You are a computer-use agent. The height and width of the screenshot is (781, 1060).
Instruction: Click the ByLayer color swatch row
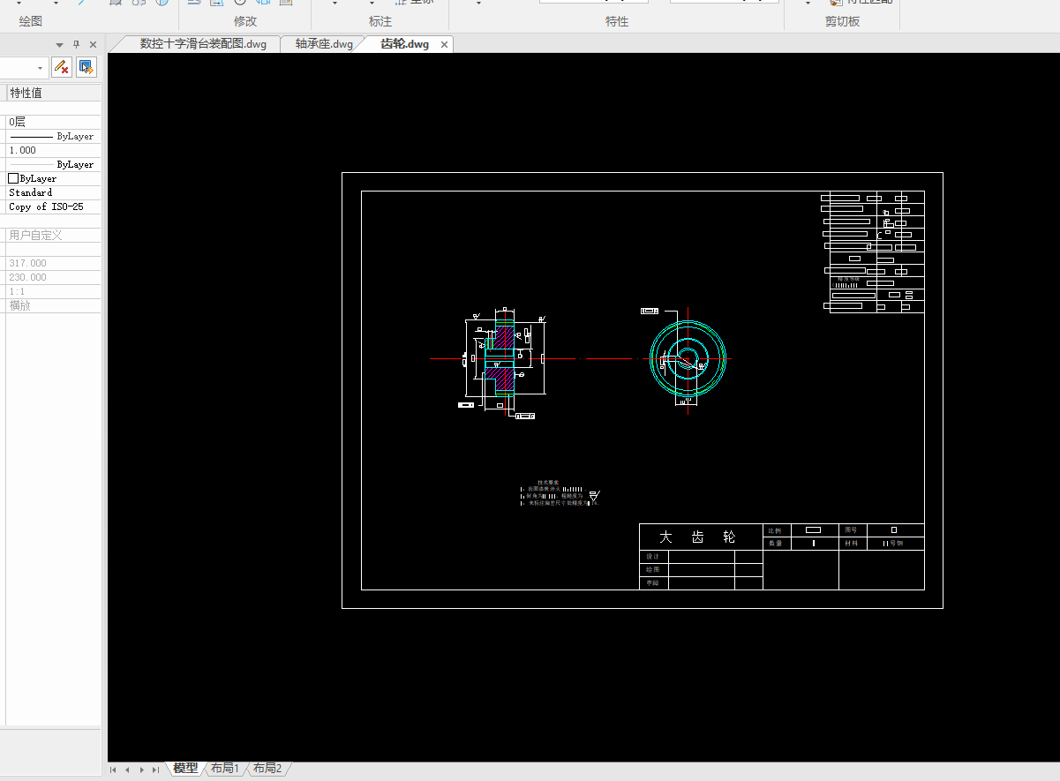coord(53,179)
